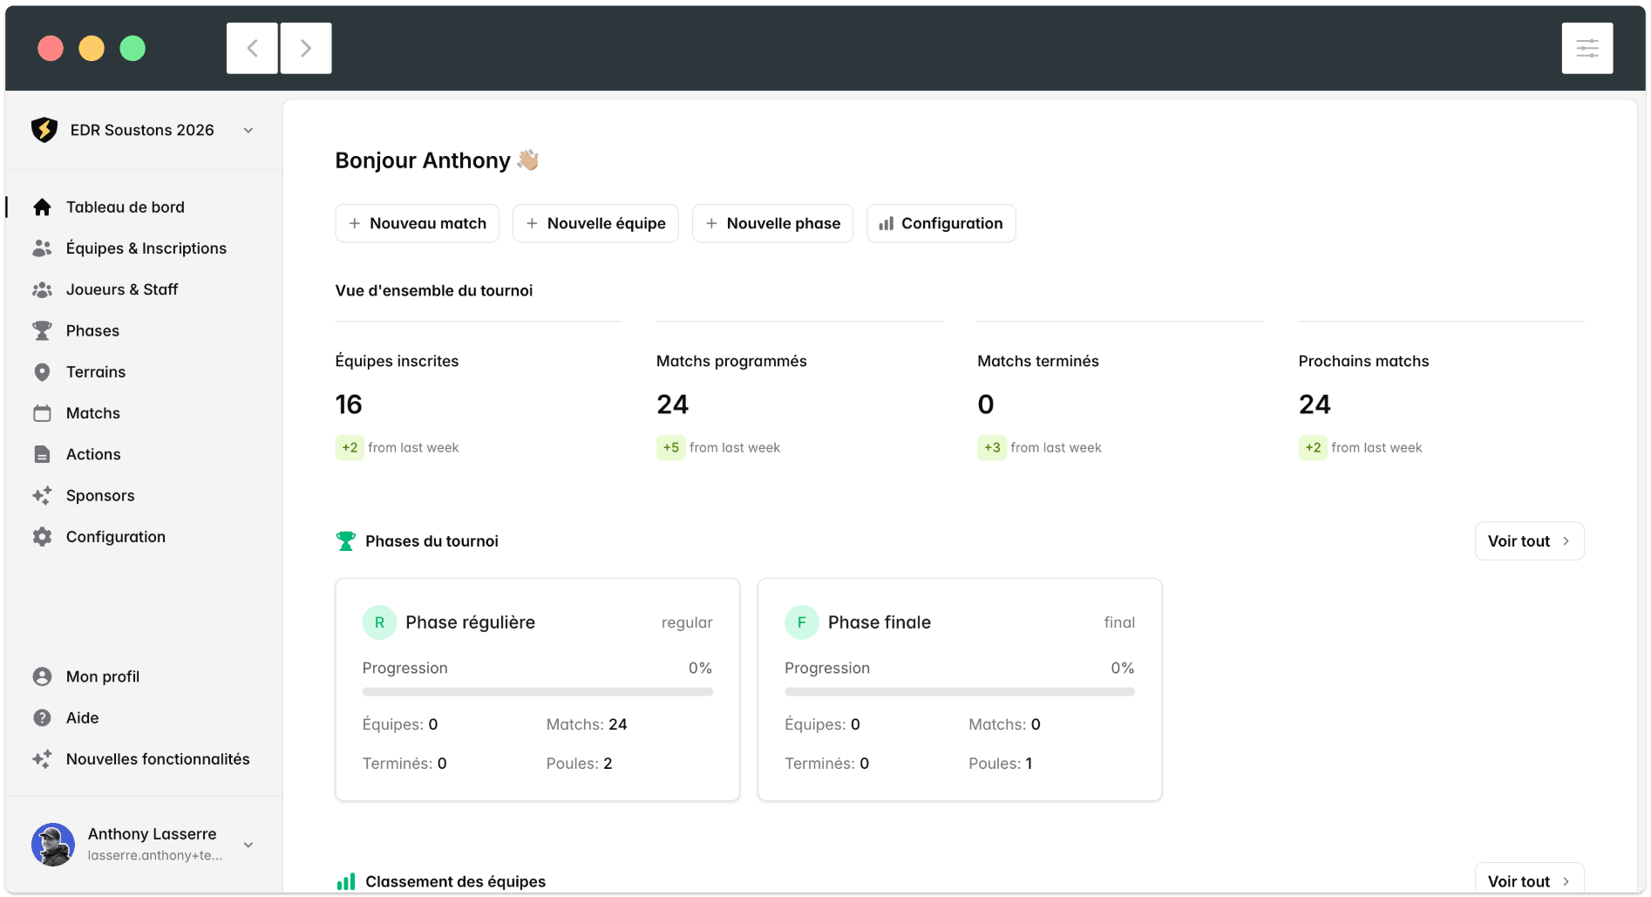Click the group icon for Joueurs & Staff
Screen dimensions: 1651x897
click(42, 289)
